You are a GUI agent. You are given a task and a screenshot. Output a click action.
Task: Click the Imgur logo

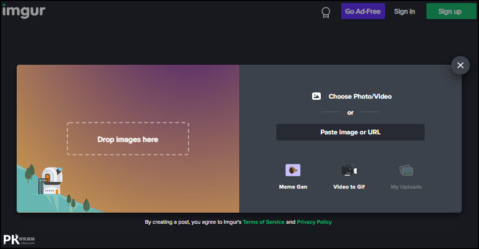(x=24, y=11)
